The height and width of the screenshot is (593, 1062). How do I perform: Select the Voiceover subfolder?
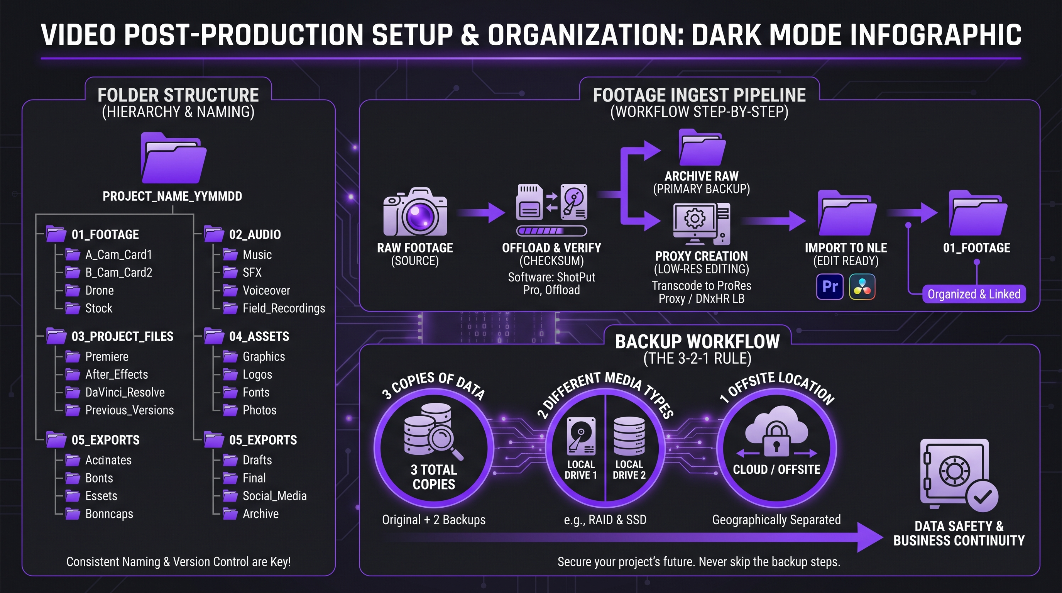256,290
